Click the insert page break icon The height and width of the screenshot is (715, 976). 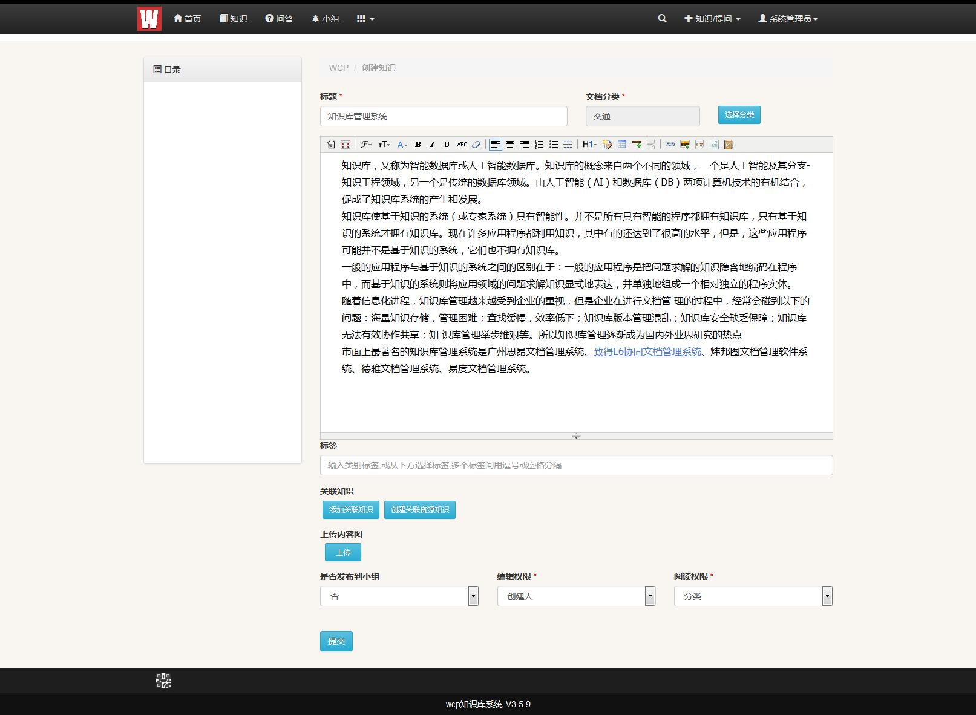[651, 145]
